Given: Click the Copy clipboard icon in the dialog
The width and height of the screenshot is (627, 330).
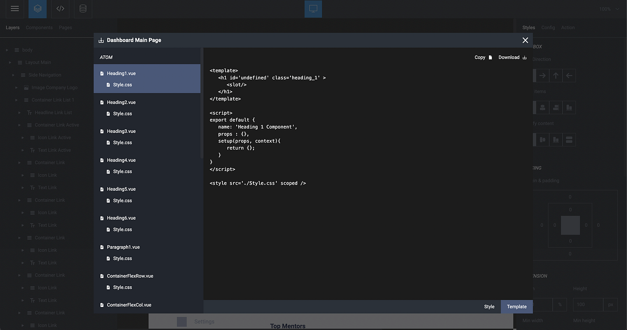Looking at the screenshot, I should [x=490, y=57].
